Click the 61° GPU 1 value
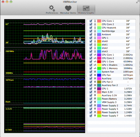This screenshot has width=140, height=137. [x=128, y=38]
